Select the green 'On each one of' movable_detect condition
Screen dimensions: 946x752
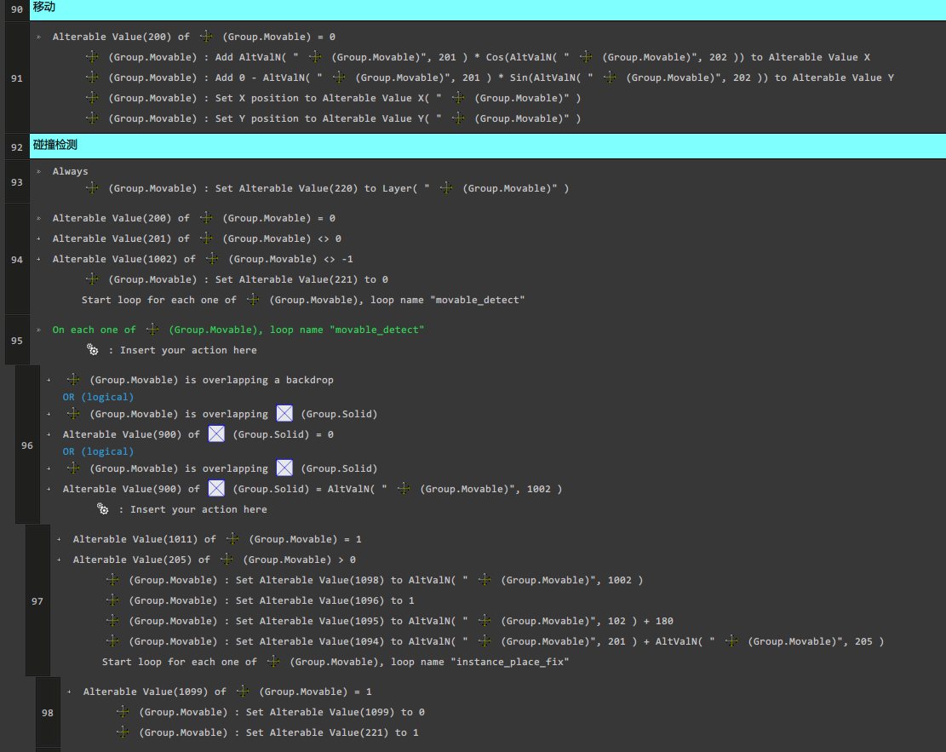click(x=238, y=330)
